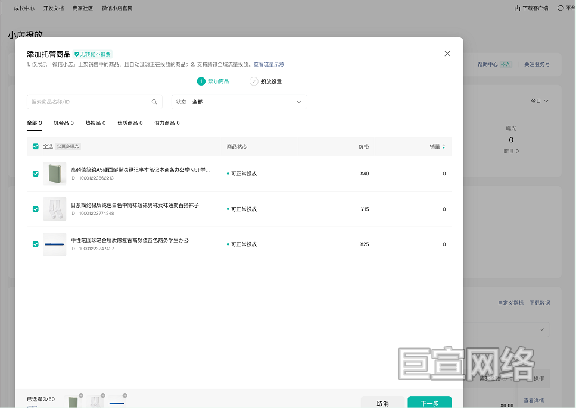Viewport: 576px width, 408px height.
Task: Focus the 搜索商品名称/ID search field
Action: pyautogui.click(x=94, y=102)
